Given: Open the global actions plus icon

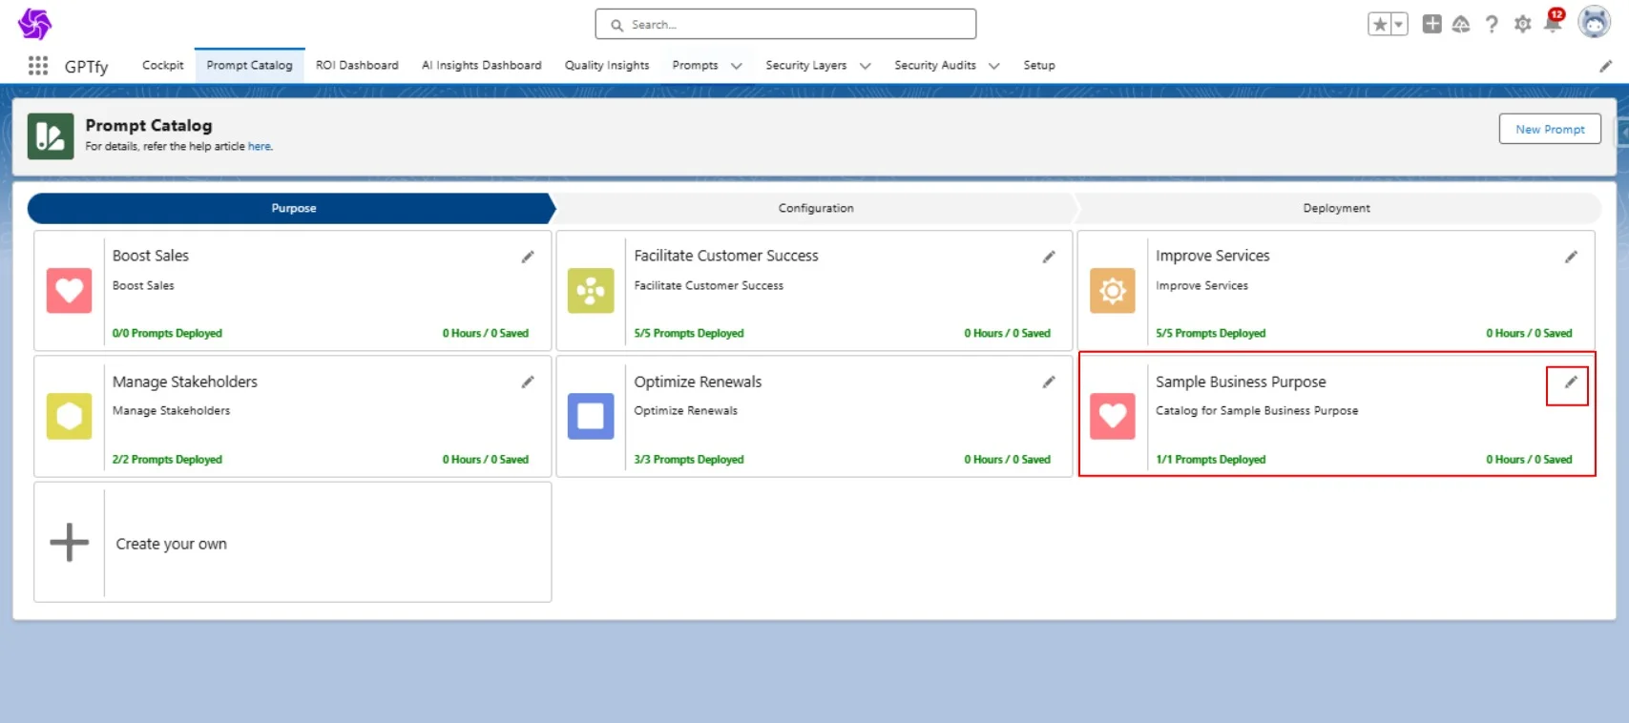Looking at the screenshot, I should pos(1431,25).
